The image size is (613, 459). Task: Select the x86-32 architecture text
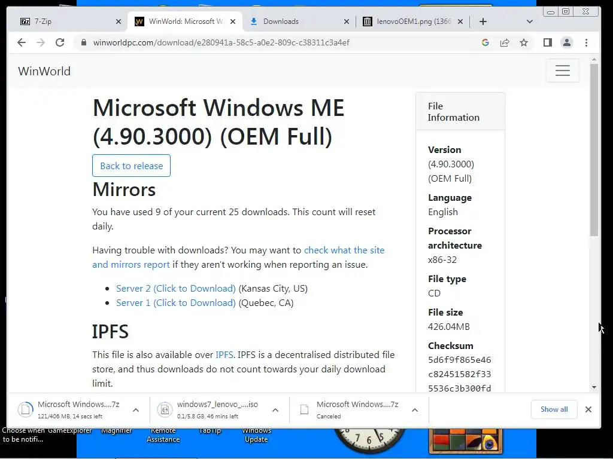click(x=442, y=259)
